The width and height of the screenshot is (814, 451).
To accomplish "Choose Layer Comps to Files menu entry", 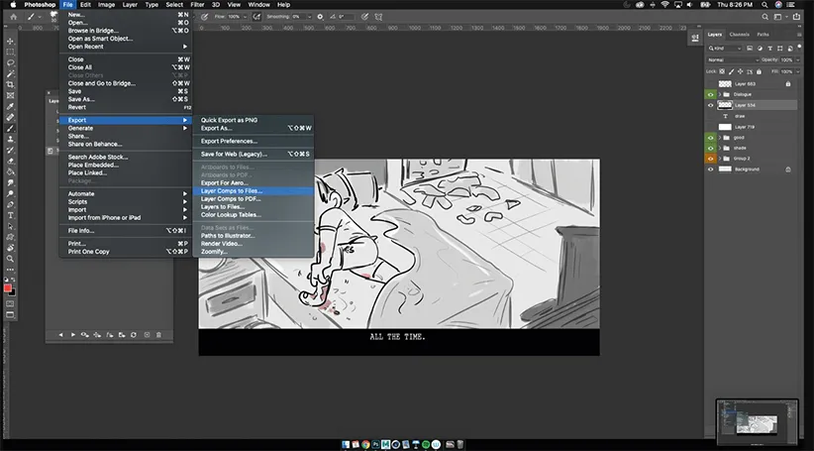I will pos(232,190).
